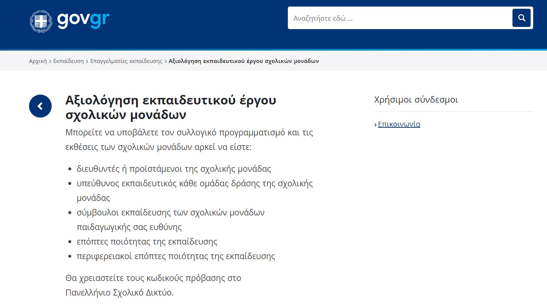
Task: Click the chevron right after Αρχική breadcrumb
Action: coord(50,61)
